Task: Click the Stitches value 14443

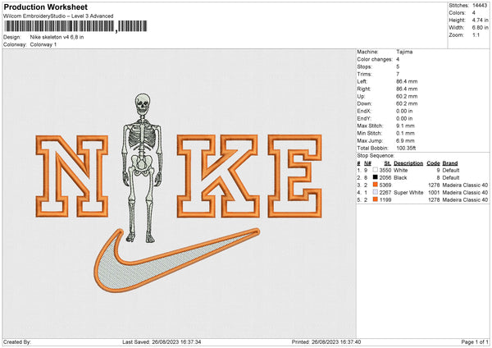Action: (480, 6)
